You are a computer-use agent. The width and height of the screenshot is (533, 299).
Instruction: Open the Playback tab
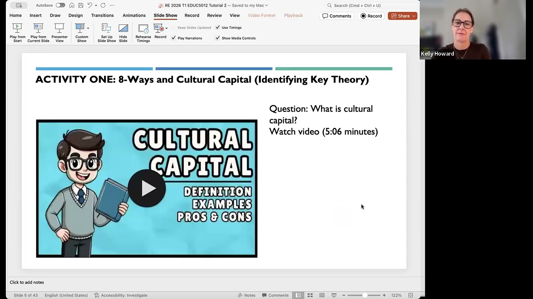[293, 15]
